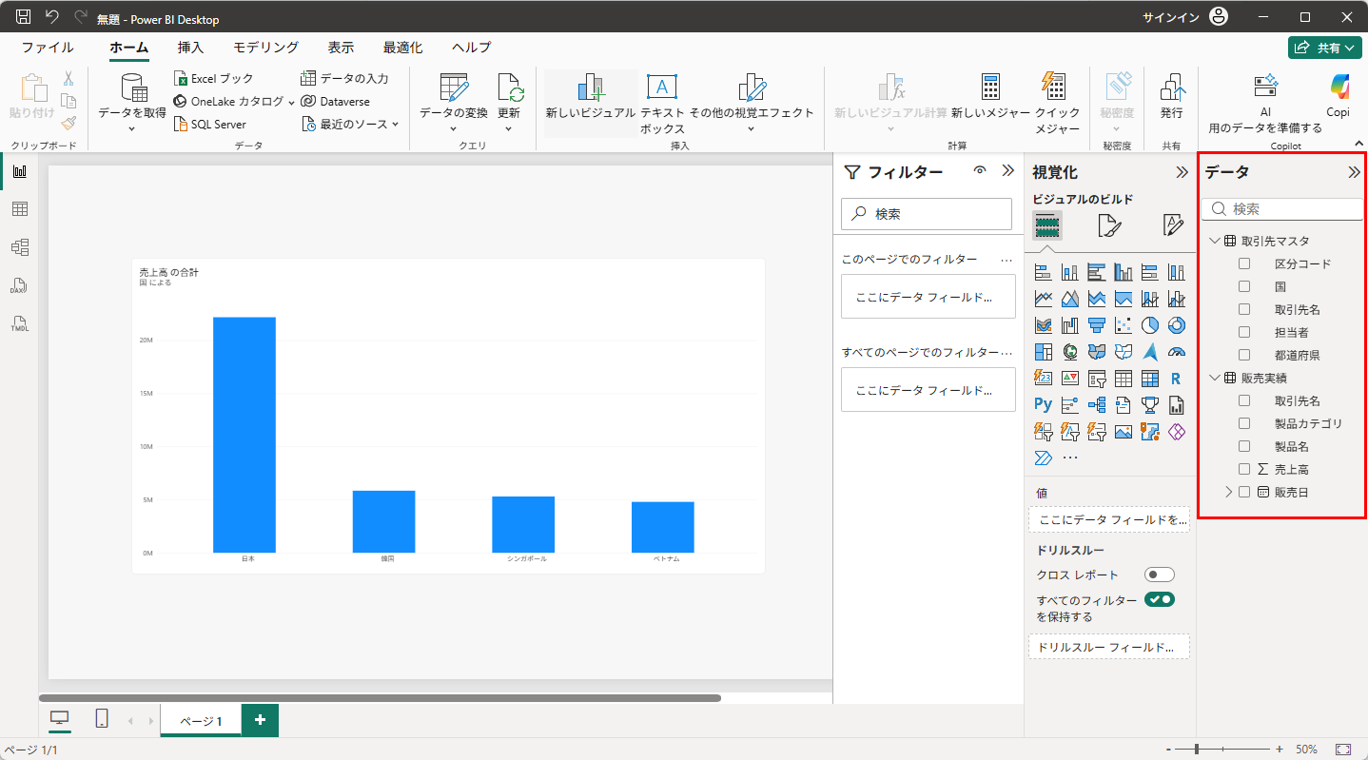Screen dimensions: 1368x760
Task: Turn off すべてのフィルターを保持する switch
Action: pyautogui.click(x=1160, y=599)
